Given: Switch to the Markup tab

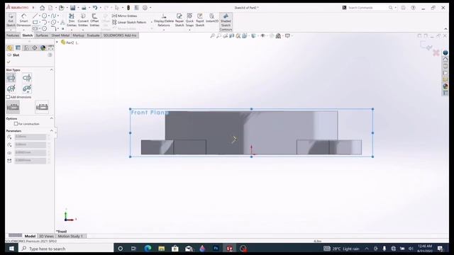Looking at the screenshot, I should pyautogui.click(x=78, y=35).
